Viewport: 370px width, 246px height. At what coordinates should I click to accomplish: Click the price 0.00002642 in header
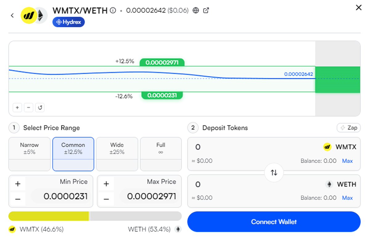click(x=146, y=10)
